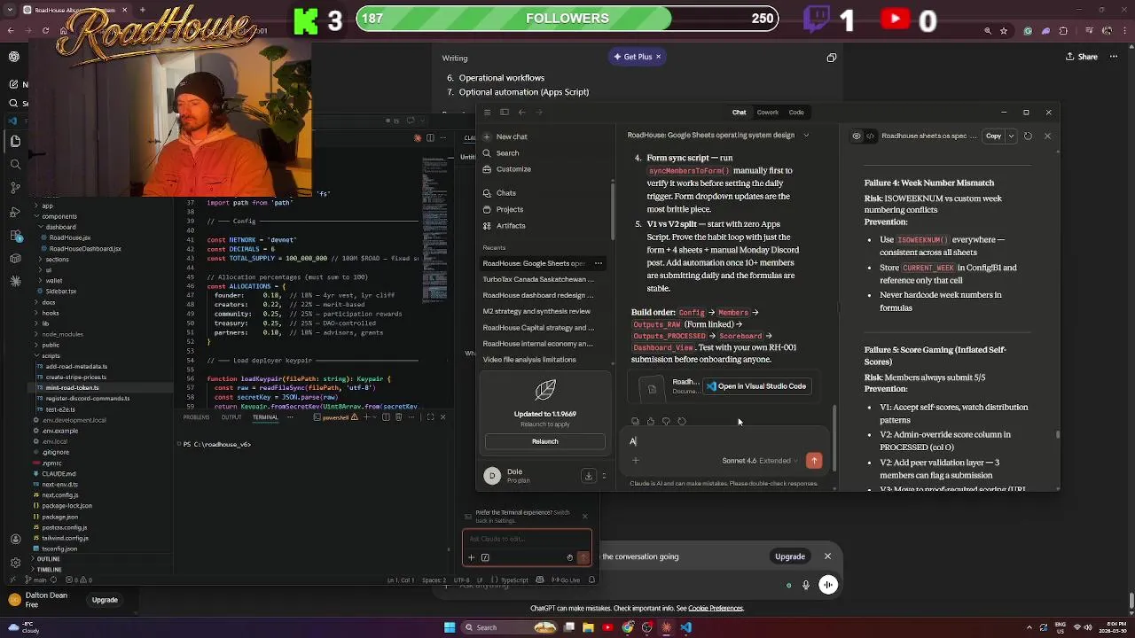
Task: Refresh the artifact panel
Action: tap(1028, 136)
